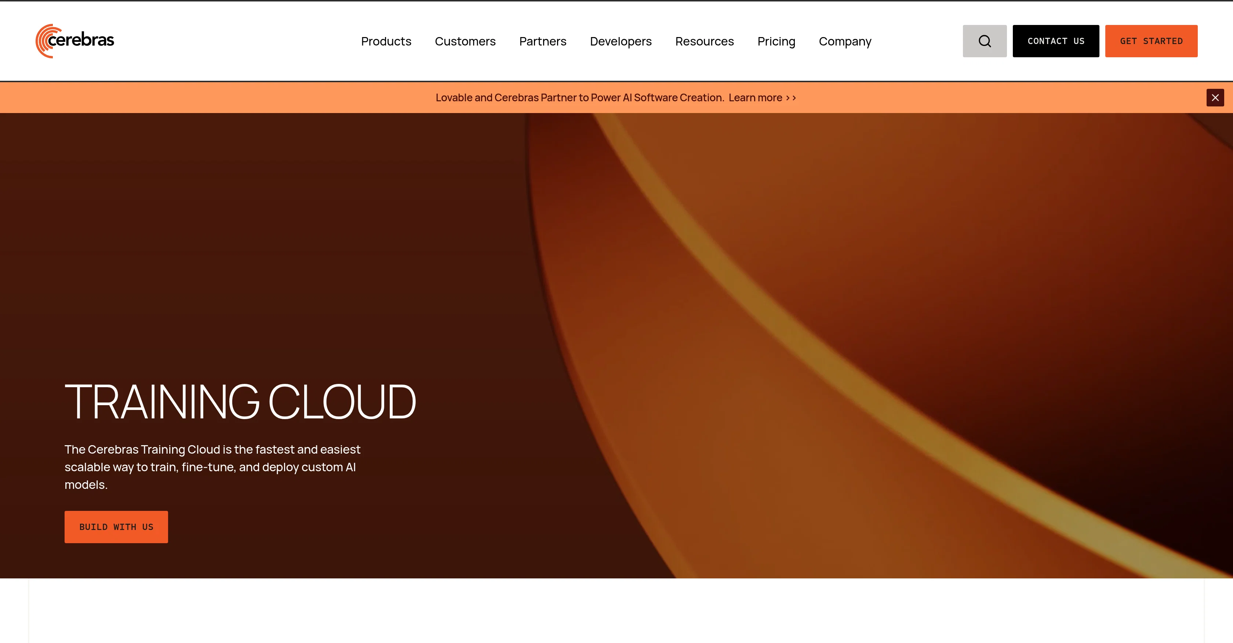Click the Lovable and Cerebras partnership announcement text

[x=580, y=98]
